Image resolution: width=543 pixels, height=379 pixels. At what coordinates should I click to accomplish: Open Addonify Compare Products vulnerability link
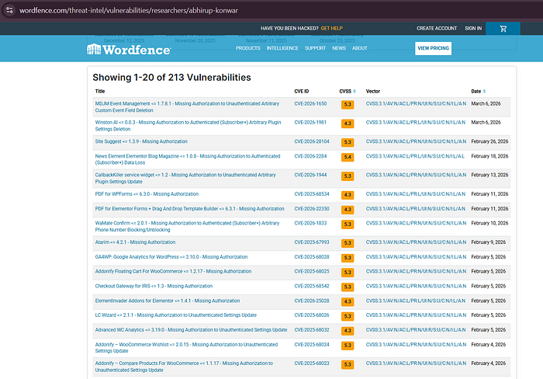tap(184, 367)
